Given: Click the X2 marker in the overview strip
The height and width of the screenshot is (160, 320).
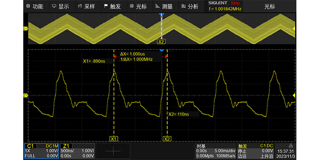Looking at the screenshot, I should pyautogui.click(x=161, y=41).
